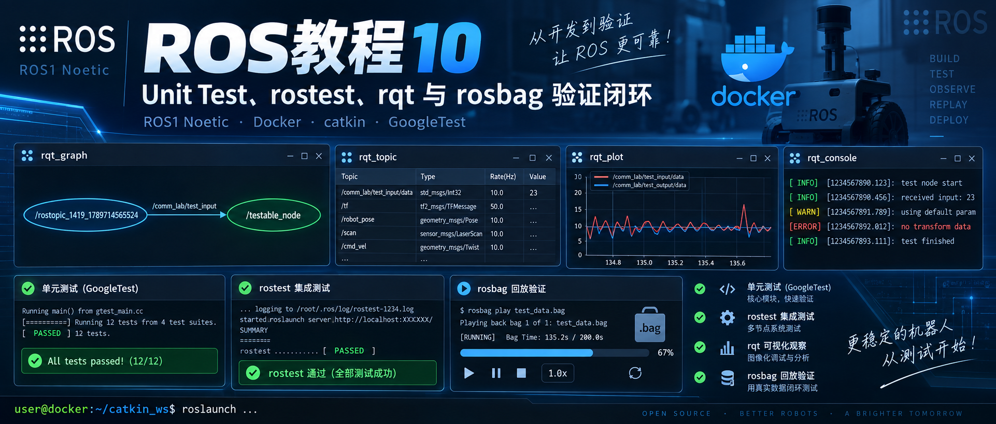The image size is (996, 424).
Task: Click the $ rosbag play test_data.bag command line
Action: (x=512, y=310)
